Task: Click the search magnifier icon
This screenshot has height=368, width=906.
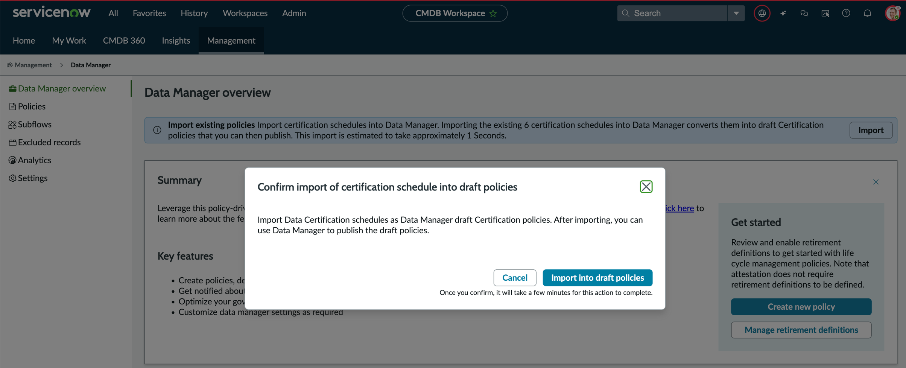Action: pos(625,13)
